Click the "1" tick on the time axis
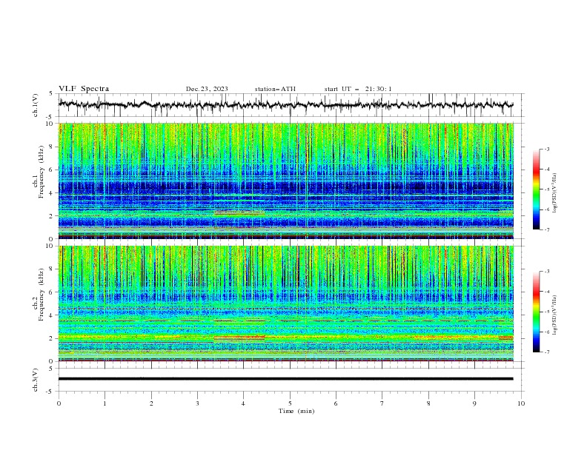 105,403
